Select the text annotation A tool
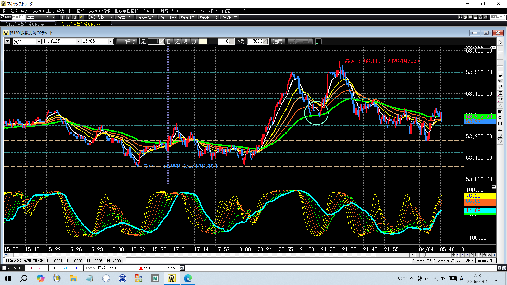Image resolution: width=507 pixels, height=285 pixels. click(x=500, y=105)
